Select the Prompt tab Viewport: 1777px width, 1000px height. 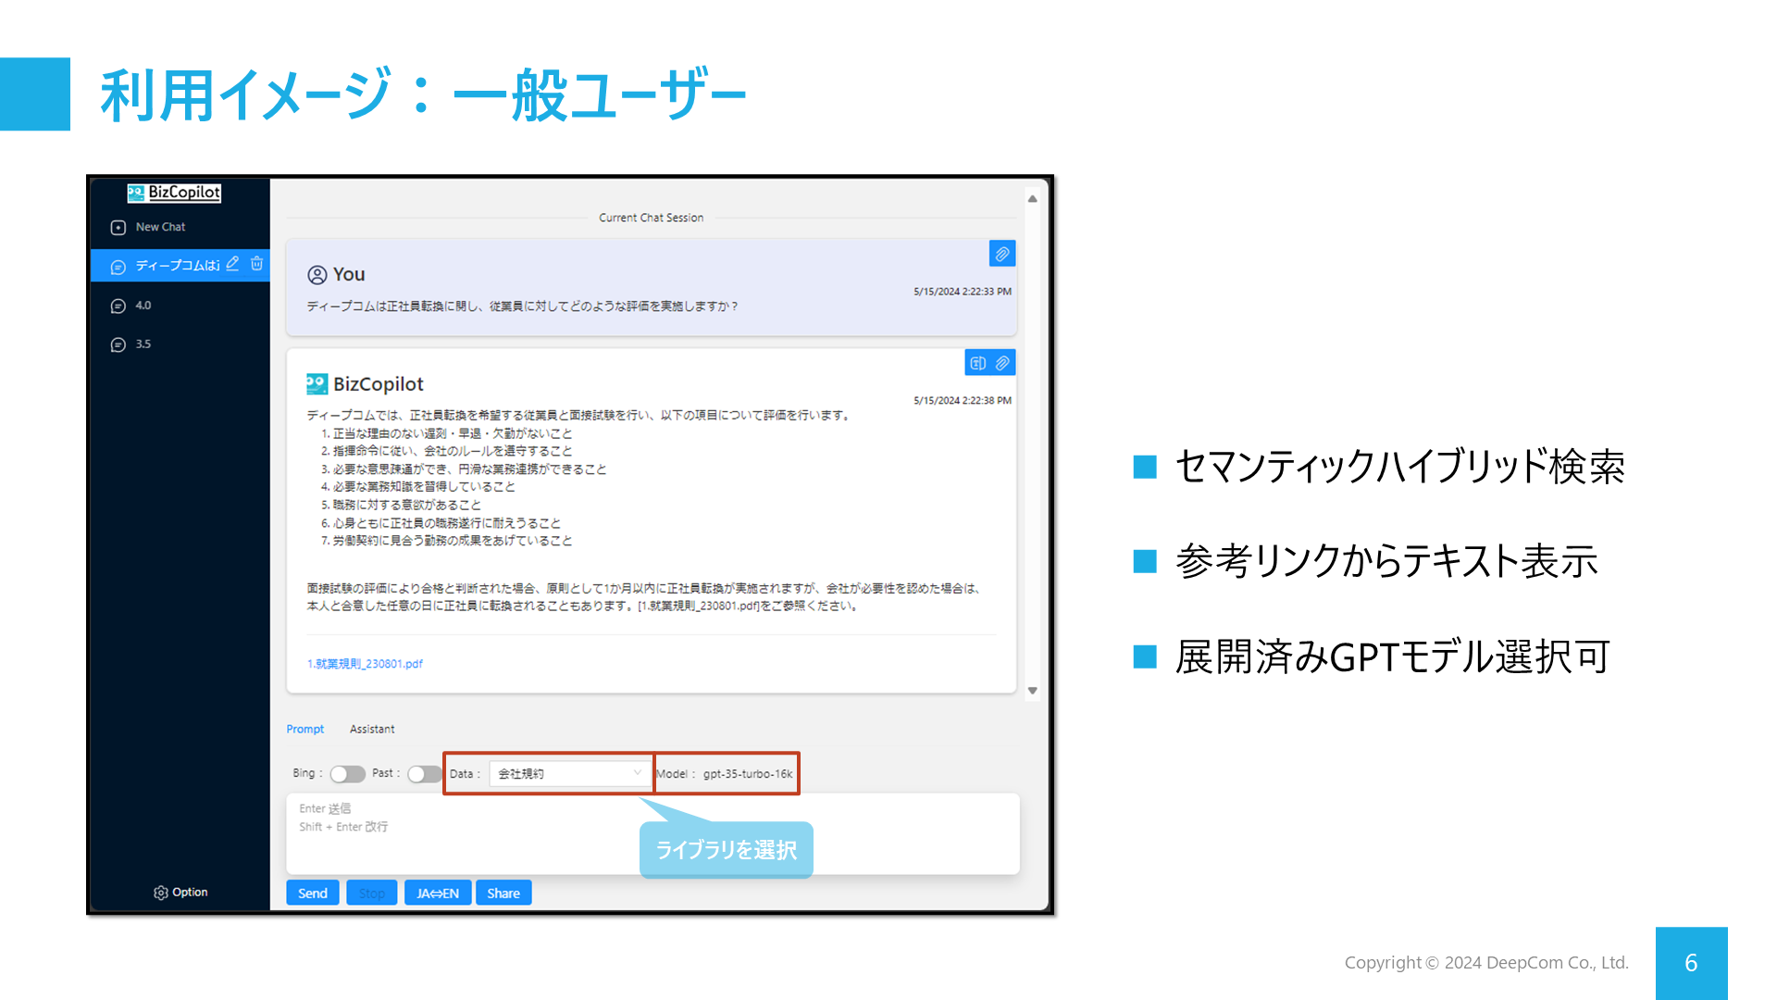(305, 730)
